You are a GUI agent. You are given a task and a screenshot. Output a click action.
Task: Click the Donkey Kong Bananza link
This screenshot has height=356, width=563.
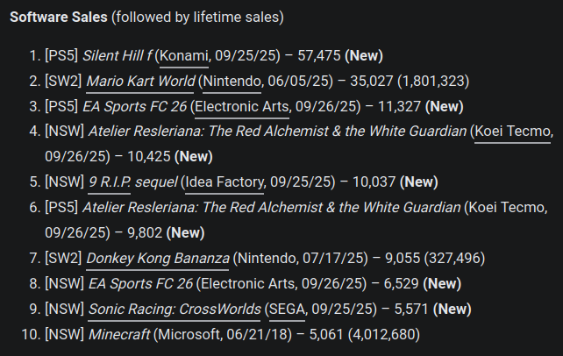click(x=158, y=259)
